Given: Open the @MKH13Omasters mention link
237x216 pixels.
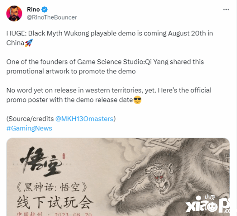Looking at the screenshot, I should [x=84, y=119].
